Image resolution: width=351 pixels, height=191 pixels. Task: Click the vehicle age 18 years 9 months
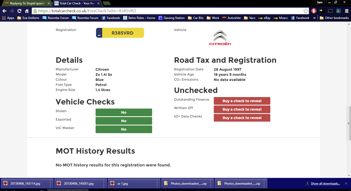pyautogui.click(x=230, y=75)
